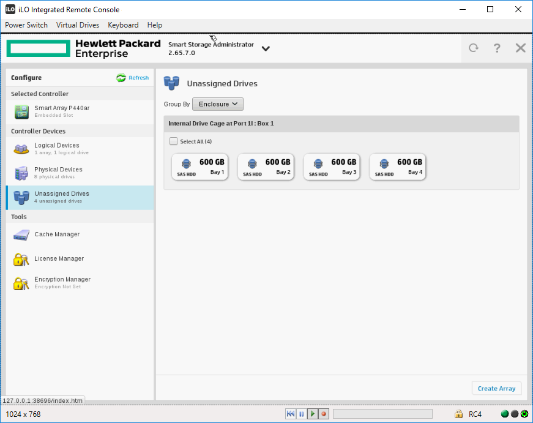This screenshot has height=423, width=533.
Task: Expand the Smart Storage Administrator dropdown arrow
Action: (266, 48)
